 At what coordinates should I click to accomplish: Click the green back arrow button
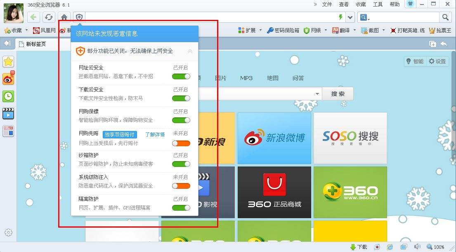click(33, 17)
